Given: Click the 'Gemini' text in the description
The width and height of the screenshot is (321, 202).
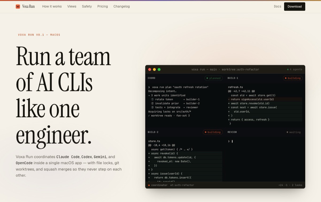Looking at the screenshot, I should [x=100, y=157].
